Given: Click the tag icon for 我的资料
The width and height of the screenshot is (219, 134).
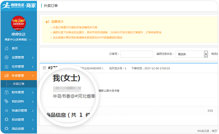Looking at the screenshot, I should point(6,101).
